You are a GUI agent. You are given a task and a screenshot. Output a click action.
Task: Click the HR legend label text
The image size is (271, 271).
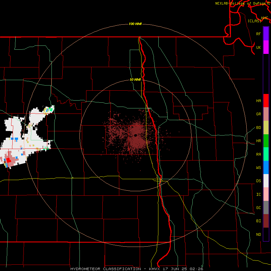point(258,141)
